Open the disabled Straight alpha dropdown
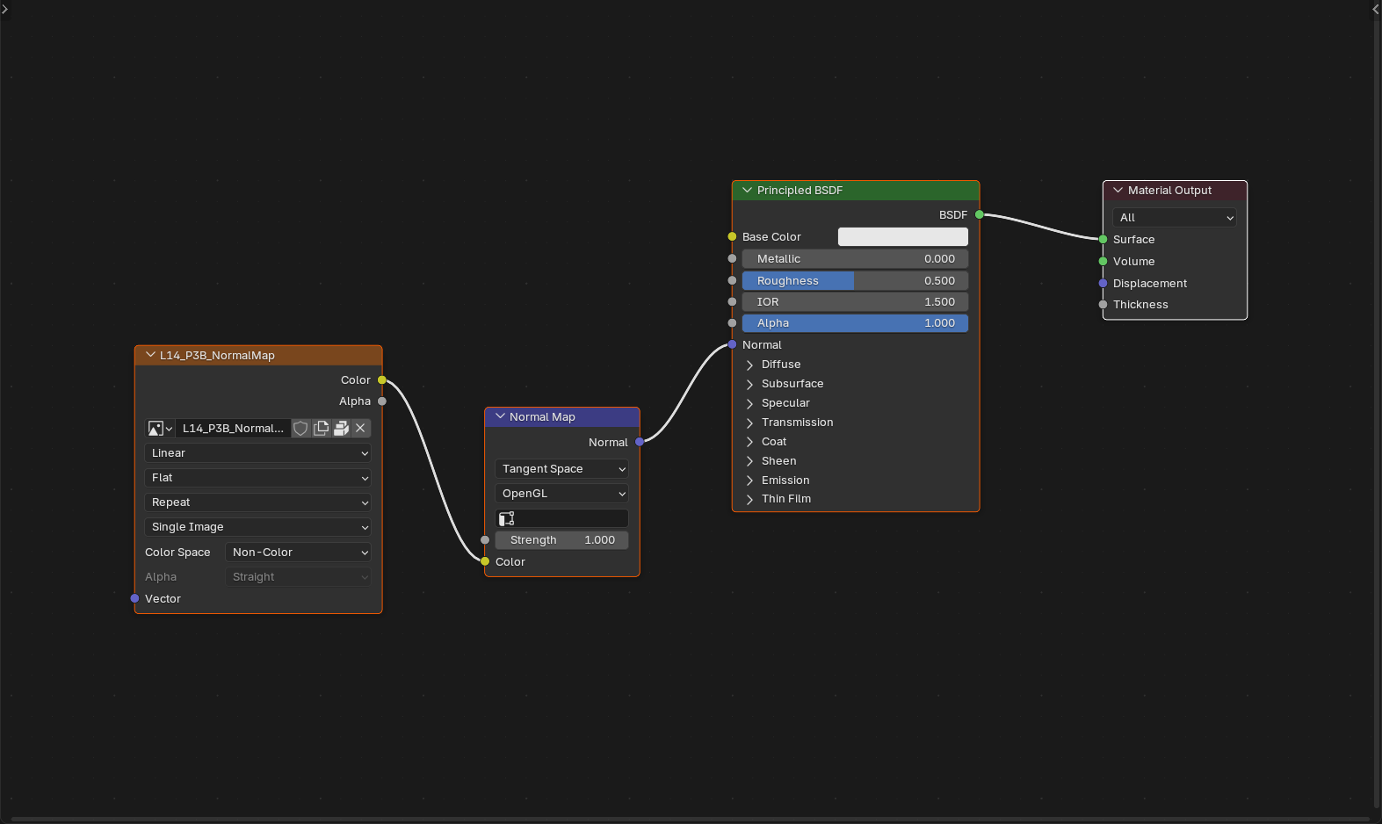 [x=298, y=577]
